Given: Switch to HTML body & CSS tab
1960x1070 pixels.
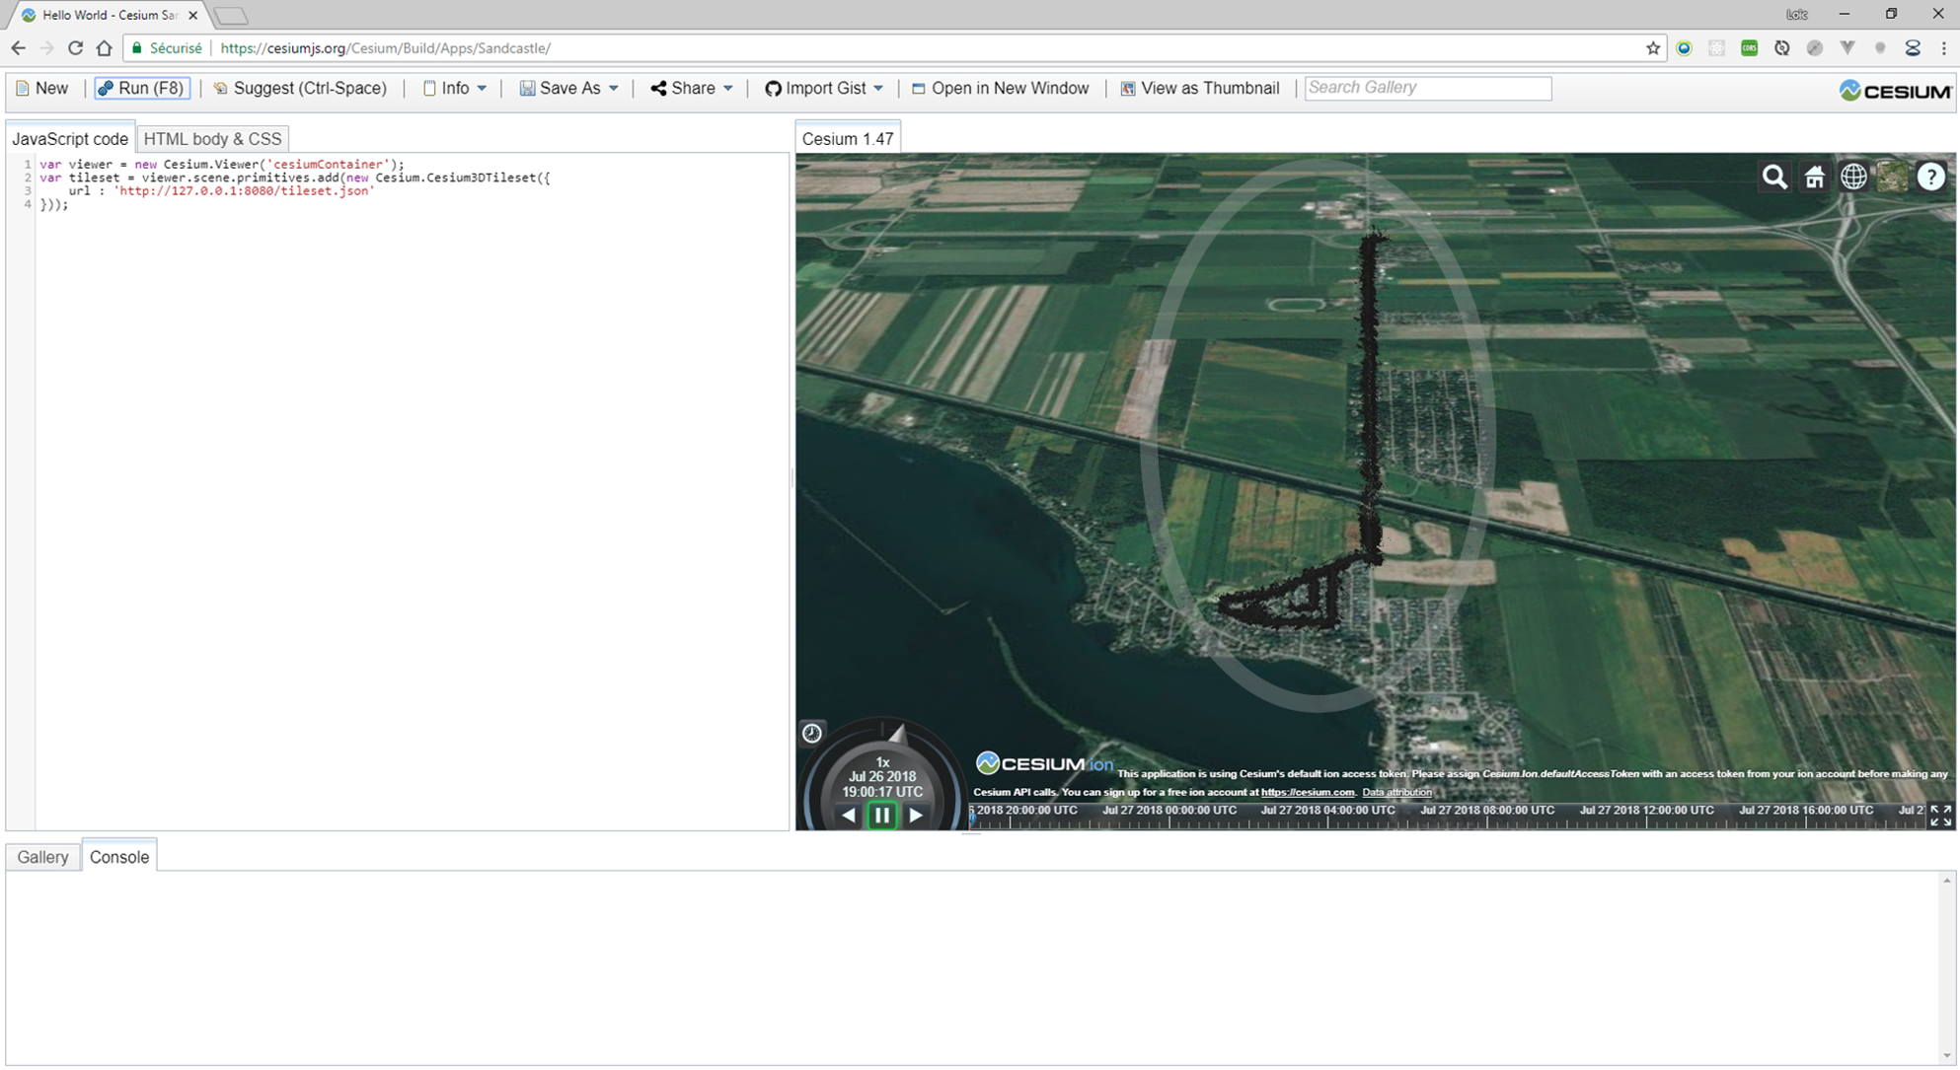Looking at the screenshot, I should pos(212,139).
